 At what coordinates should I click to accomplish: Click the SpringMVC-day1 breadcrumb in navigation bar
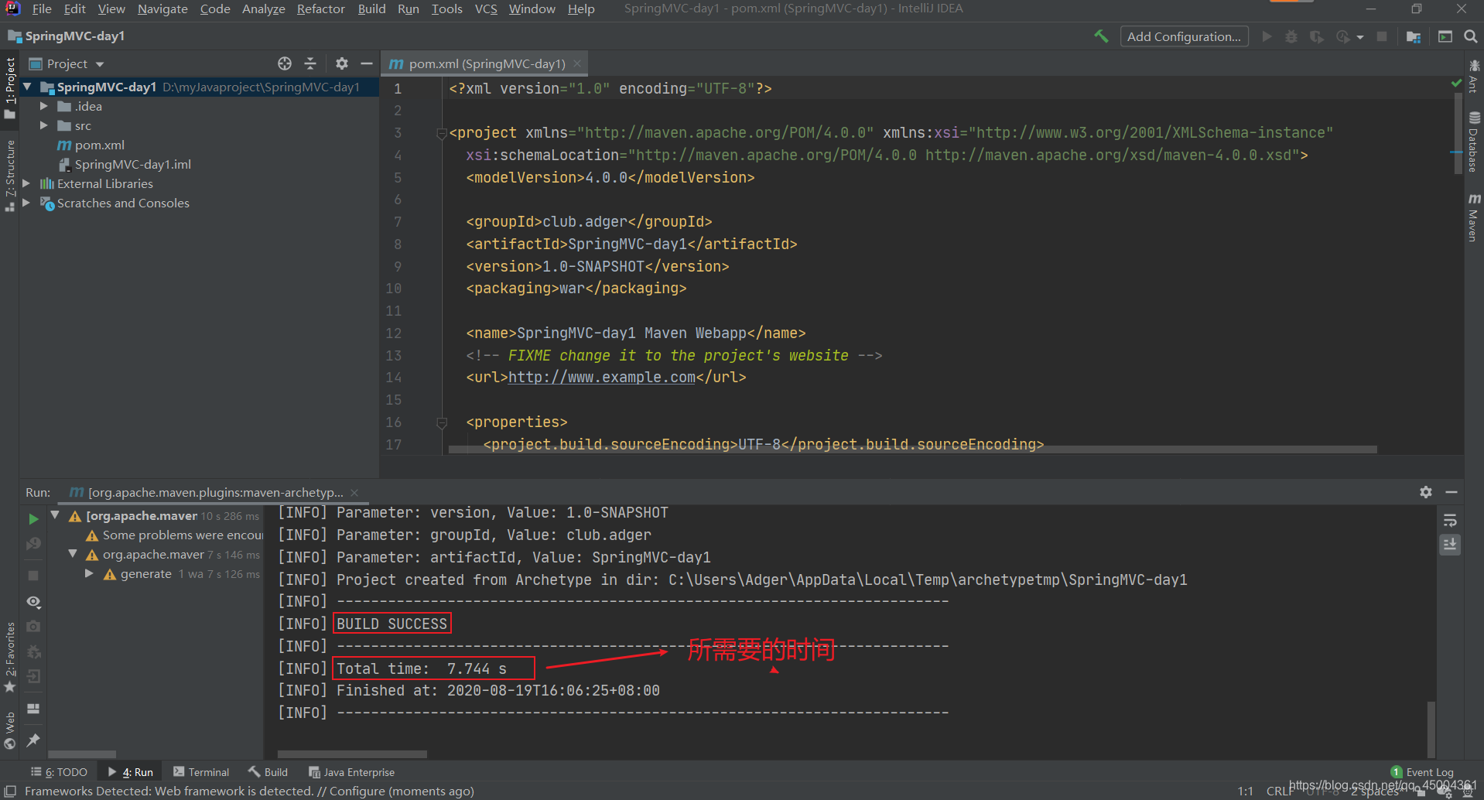coord(67,36)
